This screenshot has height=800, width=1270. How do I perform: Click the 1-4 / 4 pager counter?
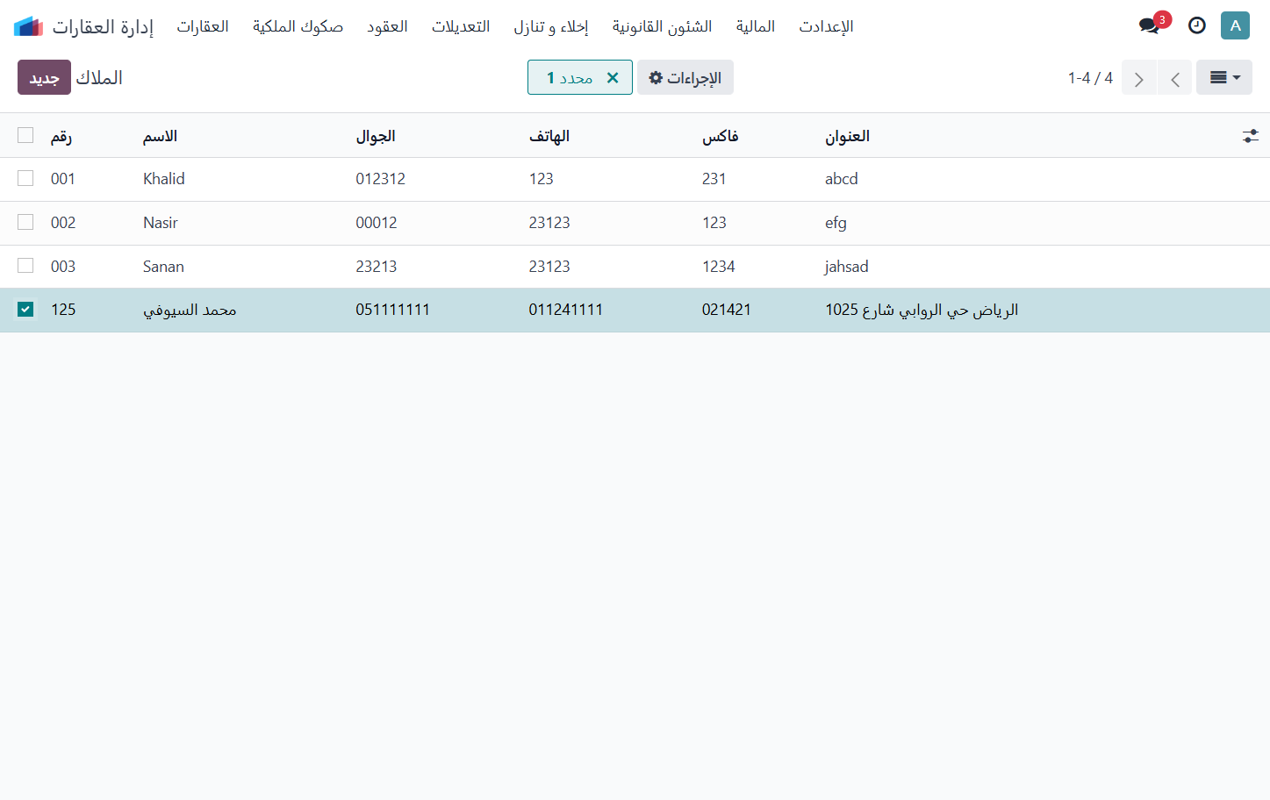(x=1090, y=78)
